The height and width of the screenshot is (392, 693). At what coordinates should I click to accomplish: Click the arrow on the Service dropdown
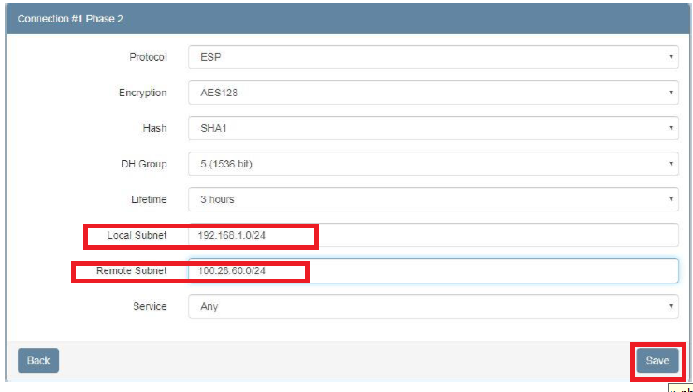[671, 306]
